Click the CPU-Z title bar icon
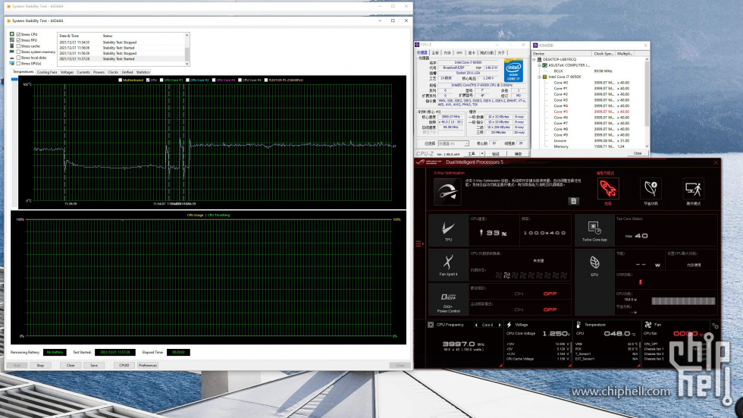The height and width of the screenshot is (418, 743). [418, 45]
